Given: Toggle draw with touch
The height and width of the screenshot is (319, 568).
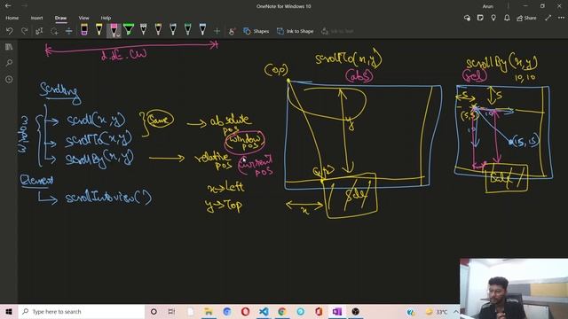Looking at the screenshot, I should click(232, 32).
